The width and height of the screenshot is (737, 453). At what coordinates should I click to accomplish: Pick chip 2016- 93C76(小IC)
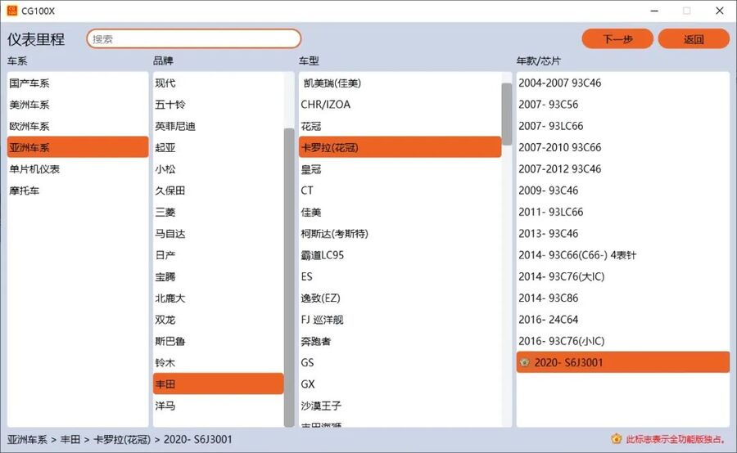[x=623, y=341]
